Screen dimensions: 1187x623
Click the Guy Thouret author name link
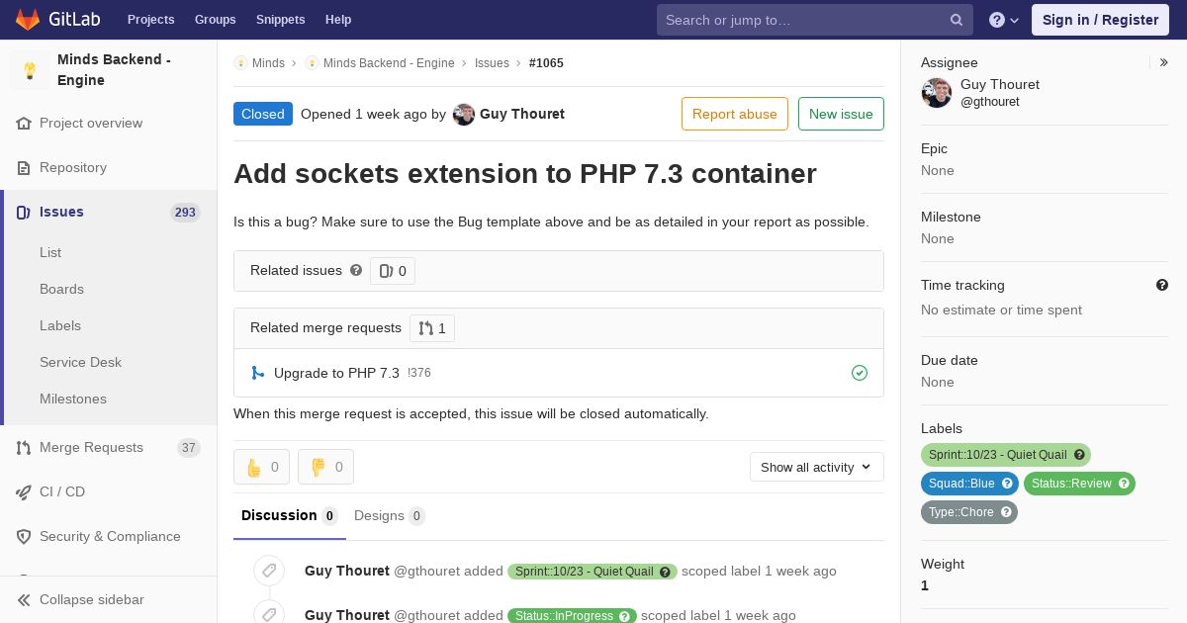click(x=522, y=114)
